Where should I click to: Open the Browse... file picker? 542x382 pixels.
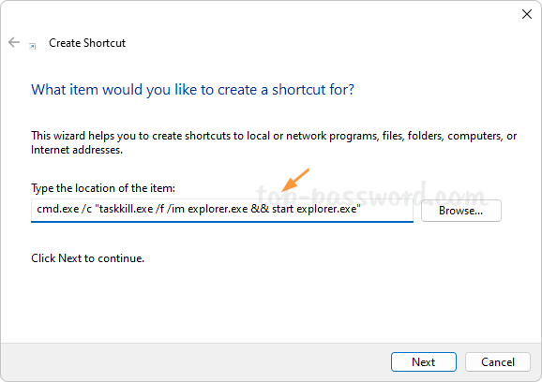(460, 211)
